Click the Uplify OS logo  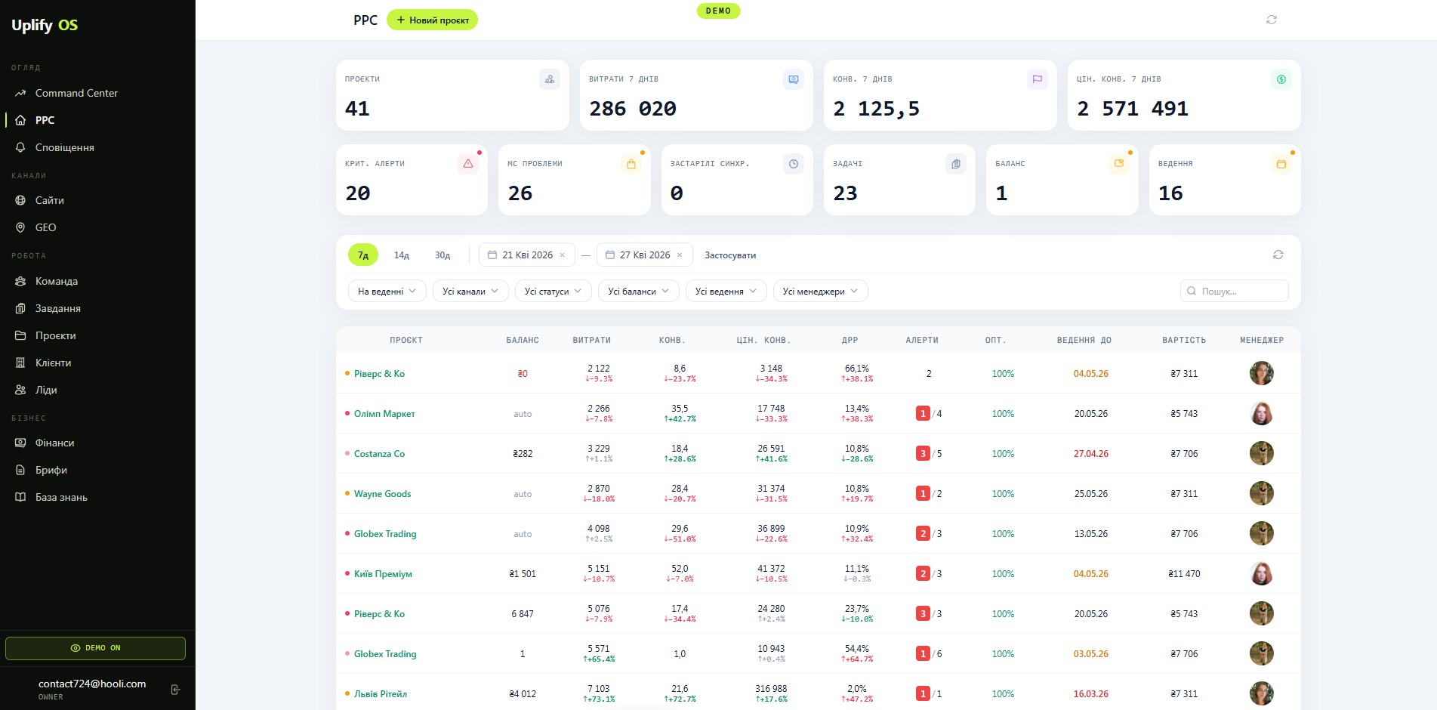45,25
